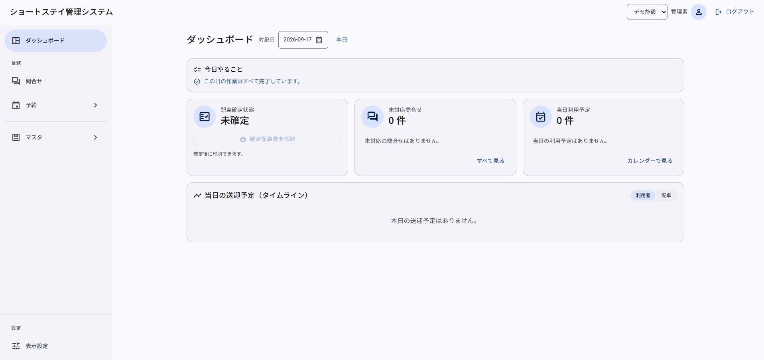Click the 問合せ chat icon in sidebar
Image resolution: width=764 pixels, height=360 pixels.
tap(16, 81)
